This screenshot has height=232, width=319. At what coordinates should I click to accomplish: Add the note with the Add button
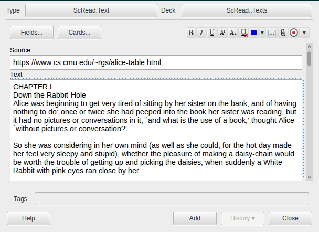coord(195,218)
